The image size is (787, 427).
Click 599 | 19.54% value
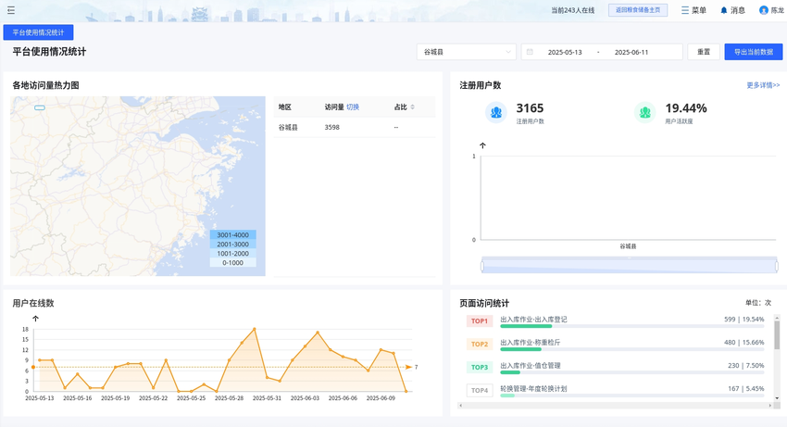743,319
